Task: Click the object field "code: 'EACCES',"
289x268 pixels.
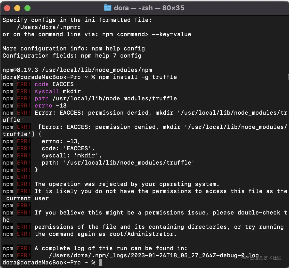Action: tap(68, 149)
